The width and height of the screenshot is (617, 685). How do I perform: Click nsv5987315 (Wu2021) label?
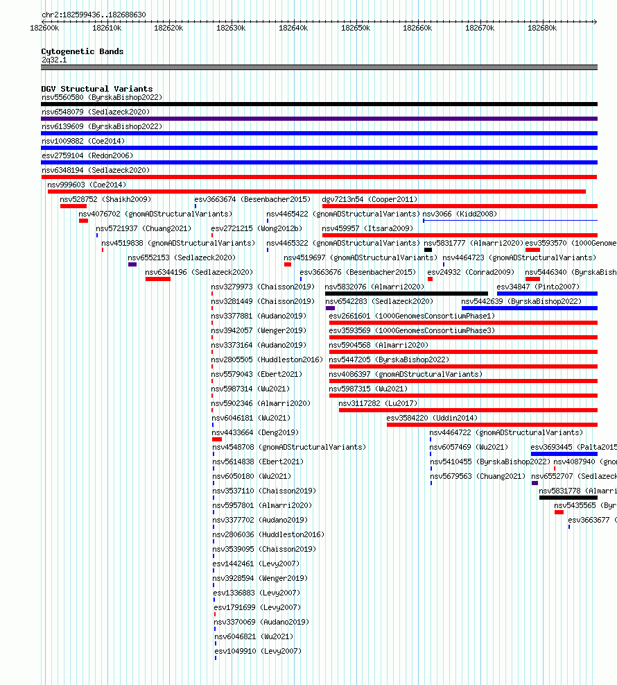[x=368, y=389]
